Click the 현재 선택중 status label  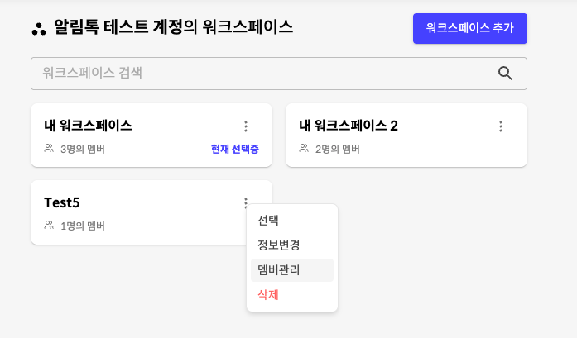pos(235,150)
